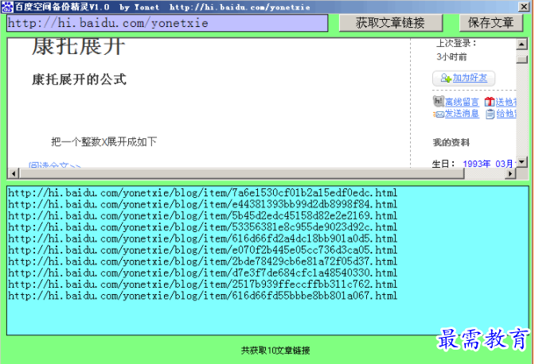Select the link ending 5b45d2edc45158d82e2e2169.html
Screen dimensions: 535x364
click(203, 216)
